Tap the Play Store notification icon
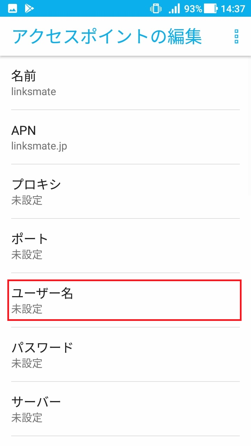This screenshot has width=251, height=446. pos(30,8)
